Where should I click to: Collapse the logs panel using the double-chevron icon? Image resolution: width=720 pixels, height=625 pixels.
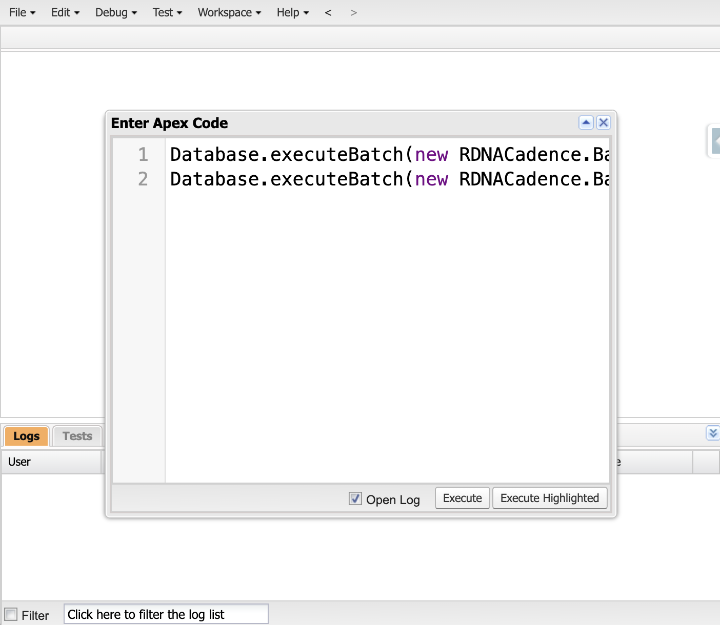coord(713,433)
